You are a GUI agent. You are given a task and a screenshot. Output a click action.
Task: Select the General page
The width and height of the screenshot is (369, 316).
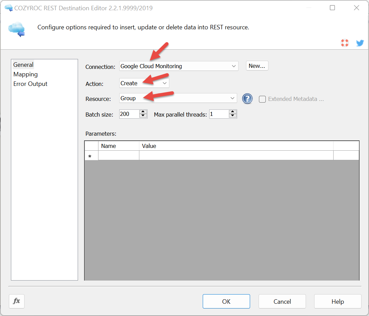point(23,65)
